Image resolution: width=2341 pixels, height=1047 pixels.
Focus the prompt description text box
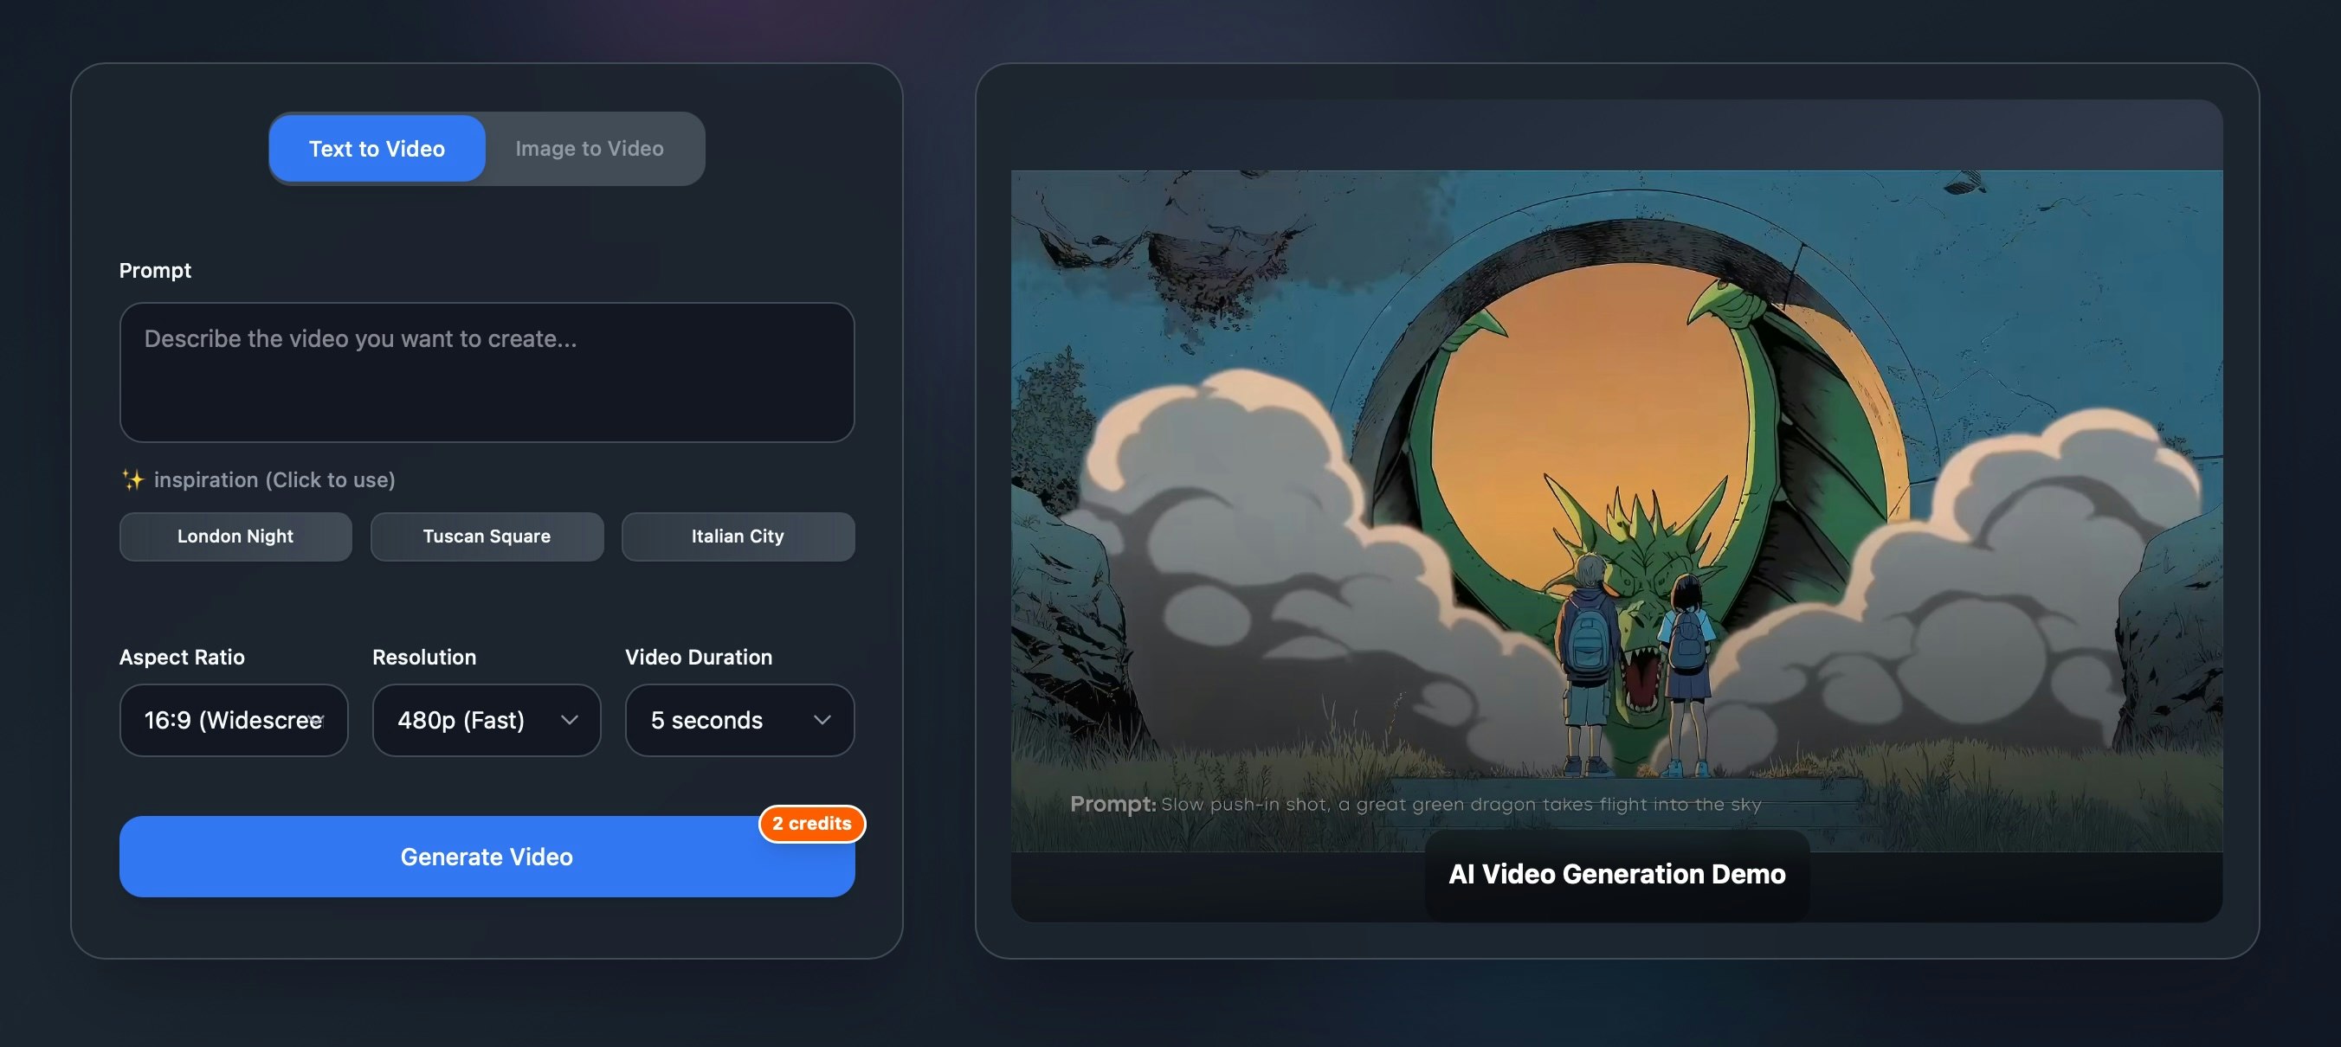(x=487, y=372)
